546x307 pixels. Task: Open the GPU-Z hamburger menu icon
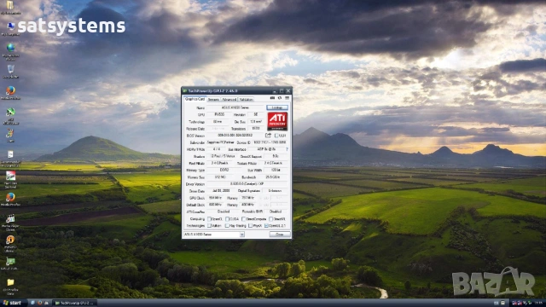tap(287, 98)
